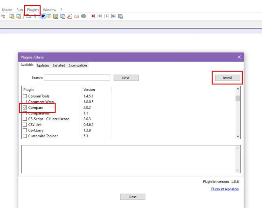Screen dimensions: 262x208
Task: Open the Run menu
Action: (20, 10)
